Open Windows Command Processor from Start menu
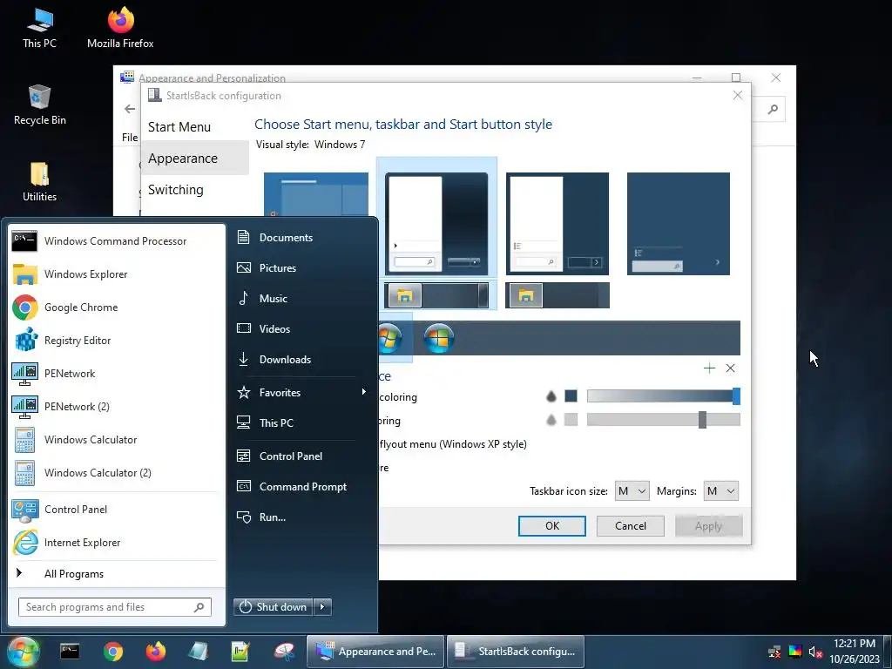892x669 pixels. pyautogui.click(x=116, y=241)
